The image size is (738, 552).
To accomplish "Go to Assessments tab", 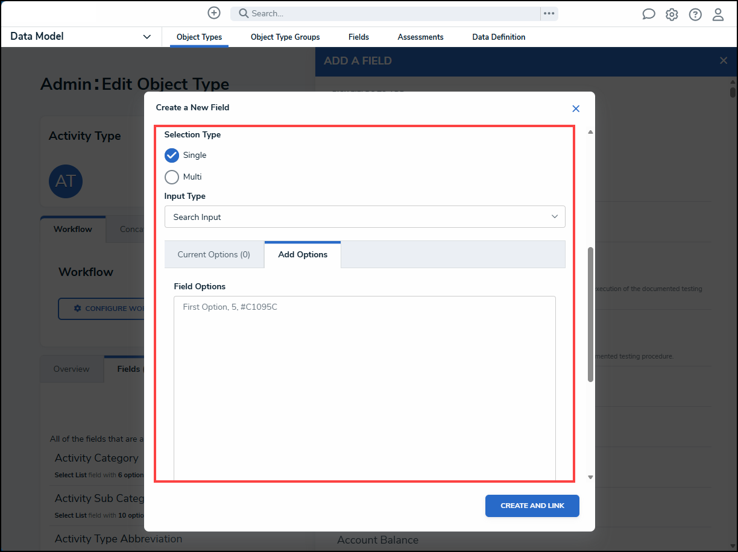I will point(420,37).
